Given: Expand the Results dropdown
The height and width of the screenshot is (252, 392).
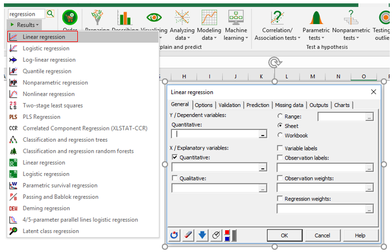Looking at the screenshot, I should pos(24,25).
